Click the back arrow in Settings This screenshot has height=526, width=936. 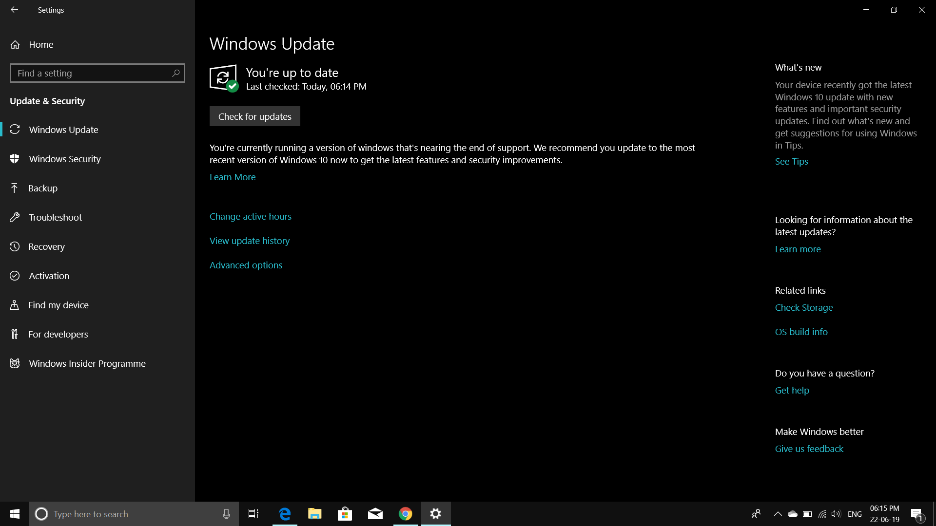[x=14, y=10]
